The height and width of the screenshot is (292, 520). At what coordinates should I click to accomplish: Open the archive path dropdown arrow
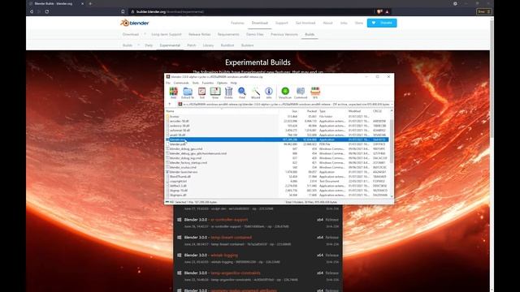[392, 105]
